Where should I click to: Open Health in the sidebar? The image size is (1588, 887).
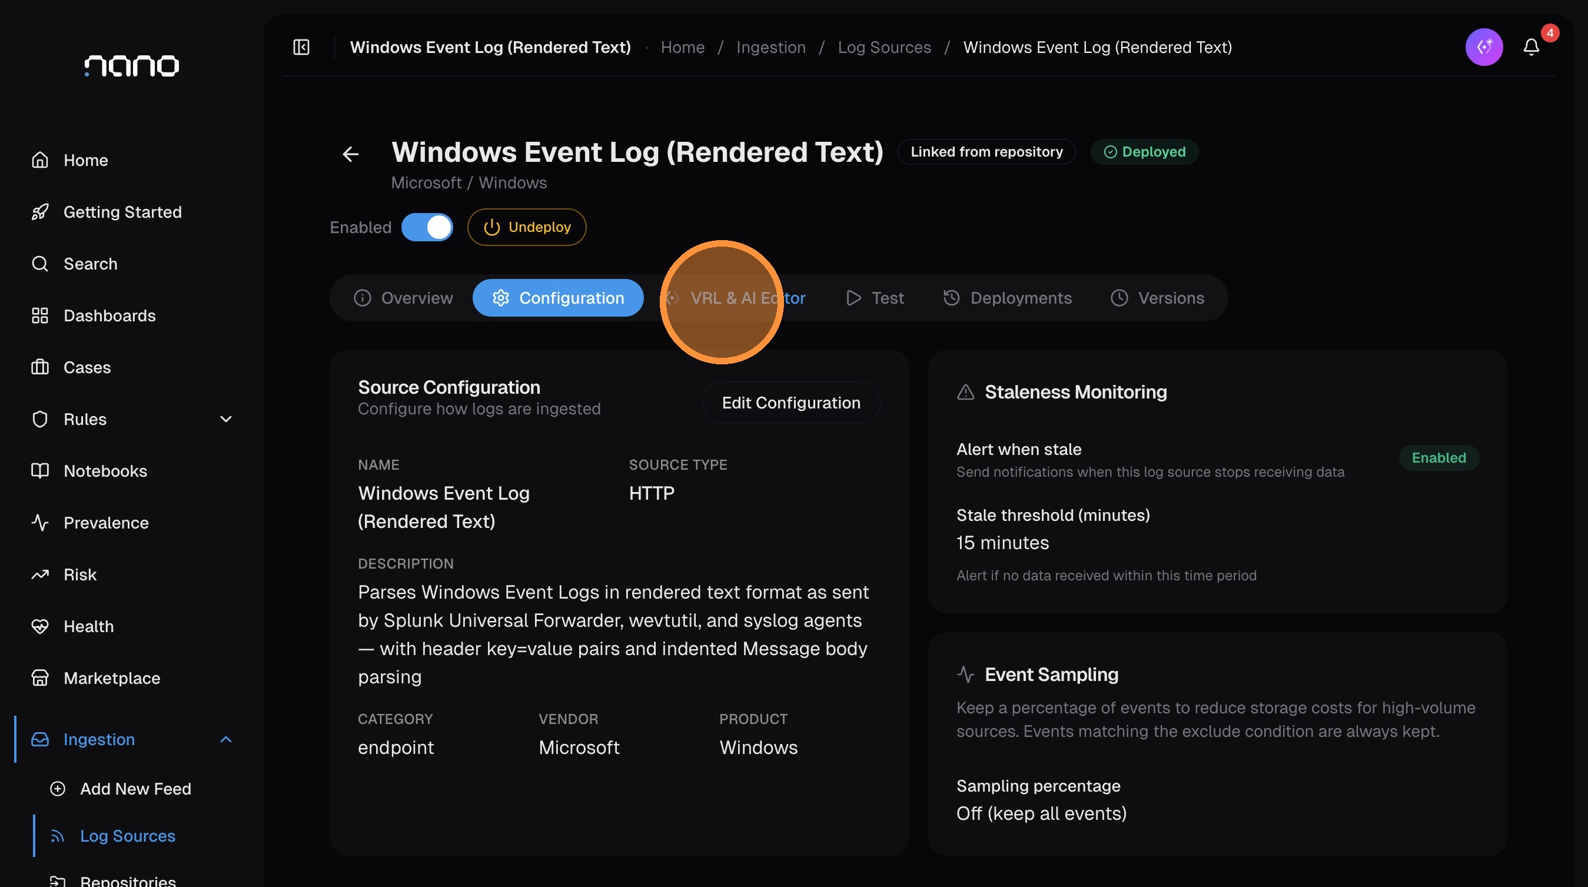click(x=88, y=626)
